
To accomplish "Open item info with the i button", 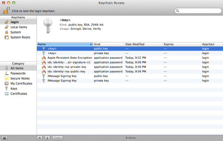I will [47, 138].
